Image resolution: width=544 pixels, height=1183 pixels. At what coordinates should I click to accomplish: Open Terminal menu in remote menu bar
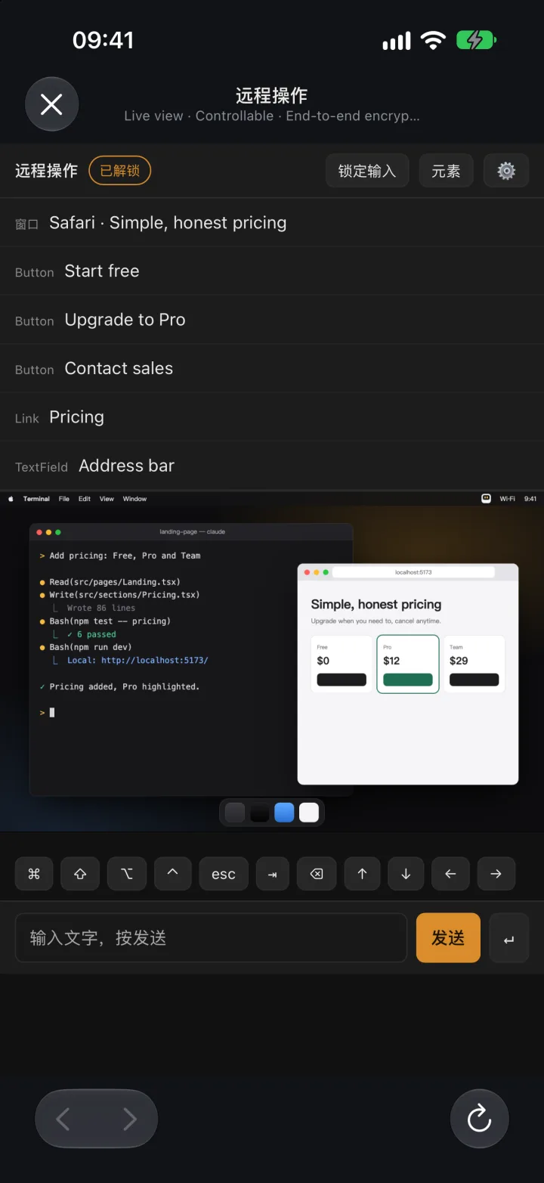36,499
